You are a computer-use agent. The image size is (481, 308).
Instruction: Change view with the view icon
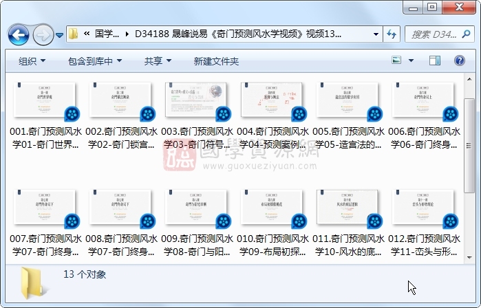click(396, 60)
